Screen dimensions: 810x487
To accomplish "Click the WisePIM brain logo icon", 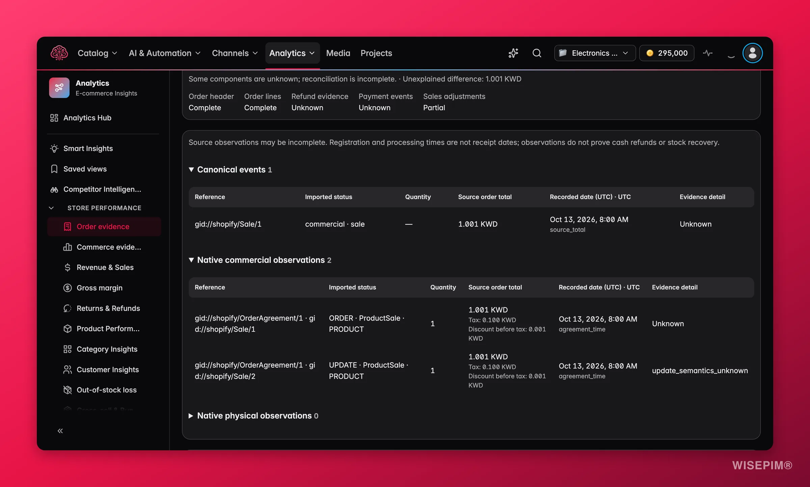I will point(59,53).
